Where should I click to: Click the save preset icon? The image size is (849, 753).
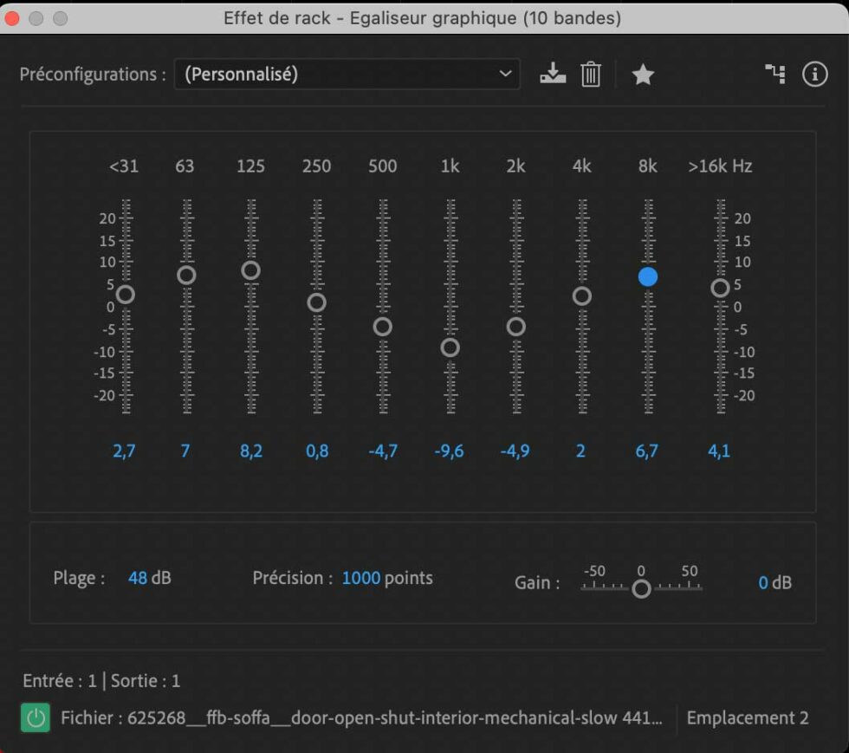tap(552, 75)
